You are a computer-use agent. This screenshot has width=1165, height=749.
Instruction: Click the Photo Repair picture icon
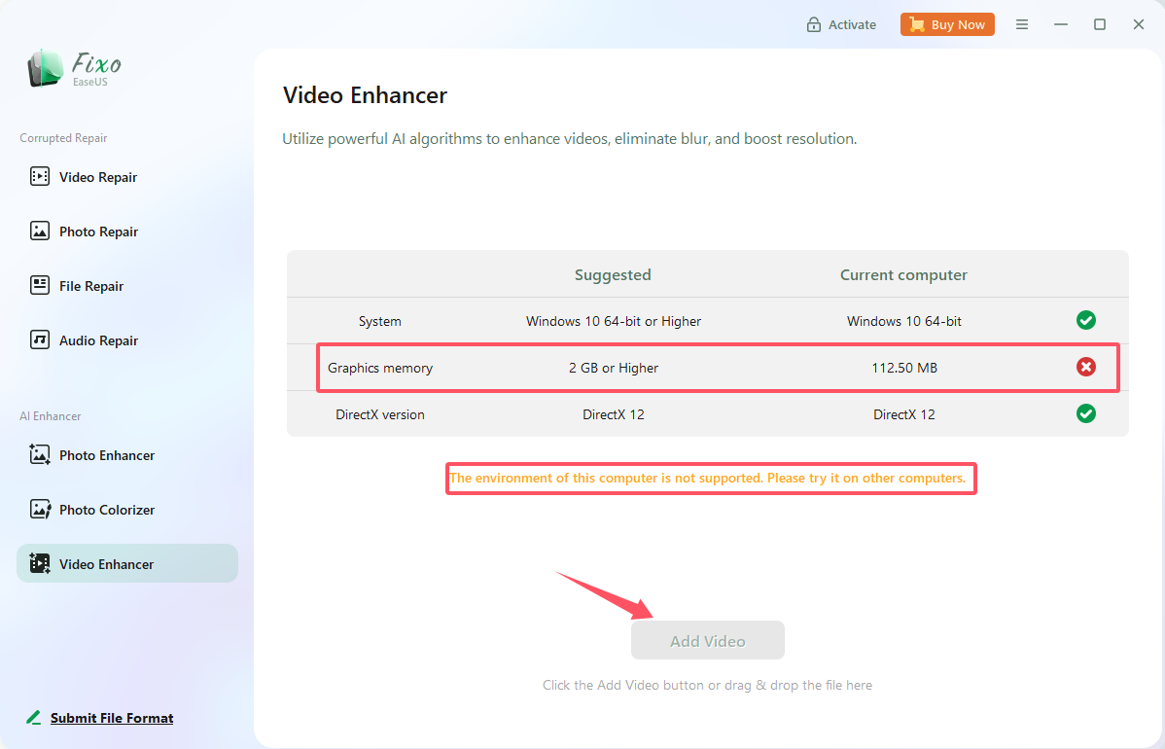pos(39,232)
